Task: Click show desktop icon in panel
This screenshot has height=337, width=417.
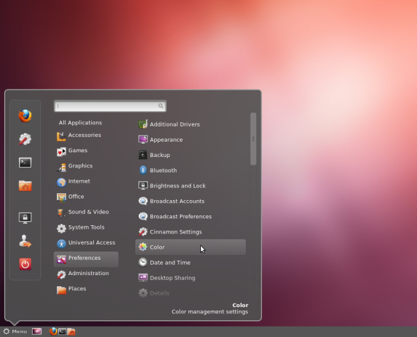Action: (x=37, y=331)
